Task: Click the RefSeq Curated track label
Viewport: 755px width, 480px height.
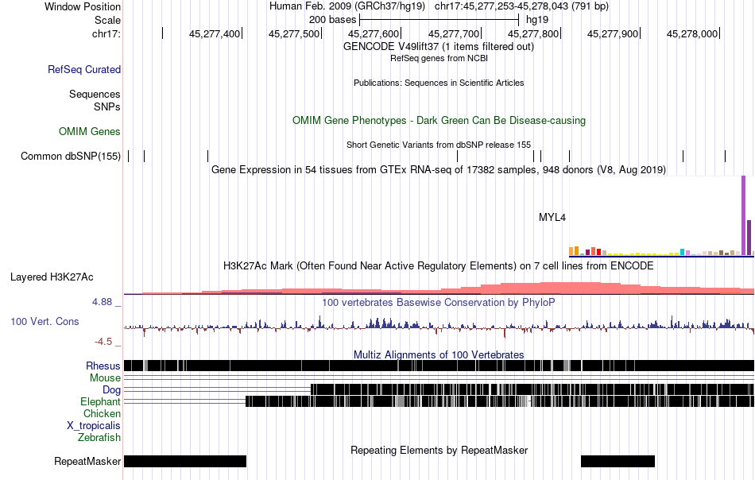Action: (x=84, y=69)
